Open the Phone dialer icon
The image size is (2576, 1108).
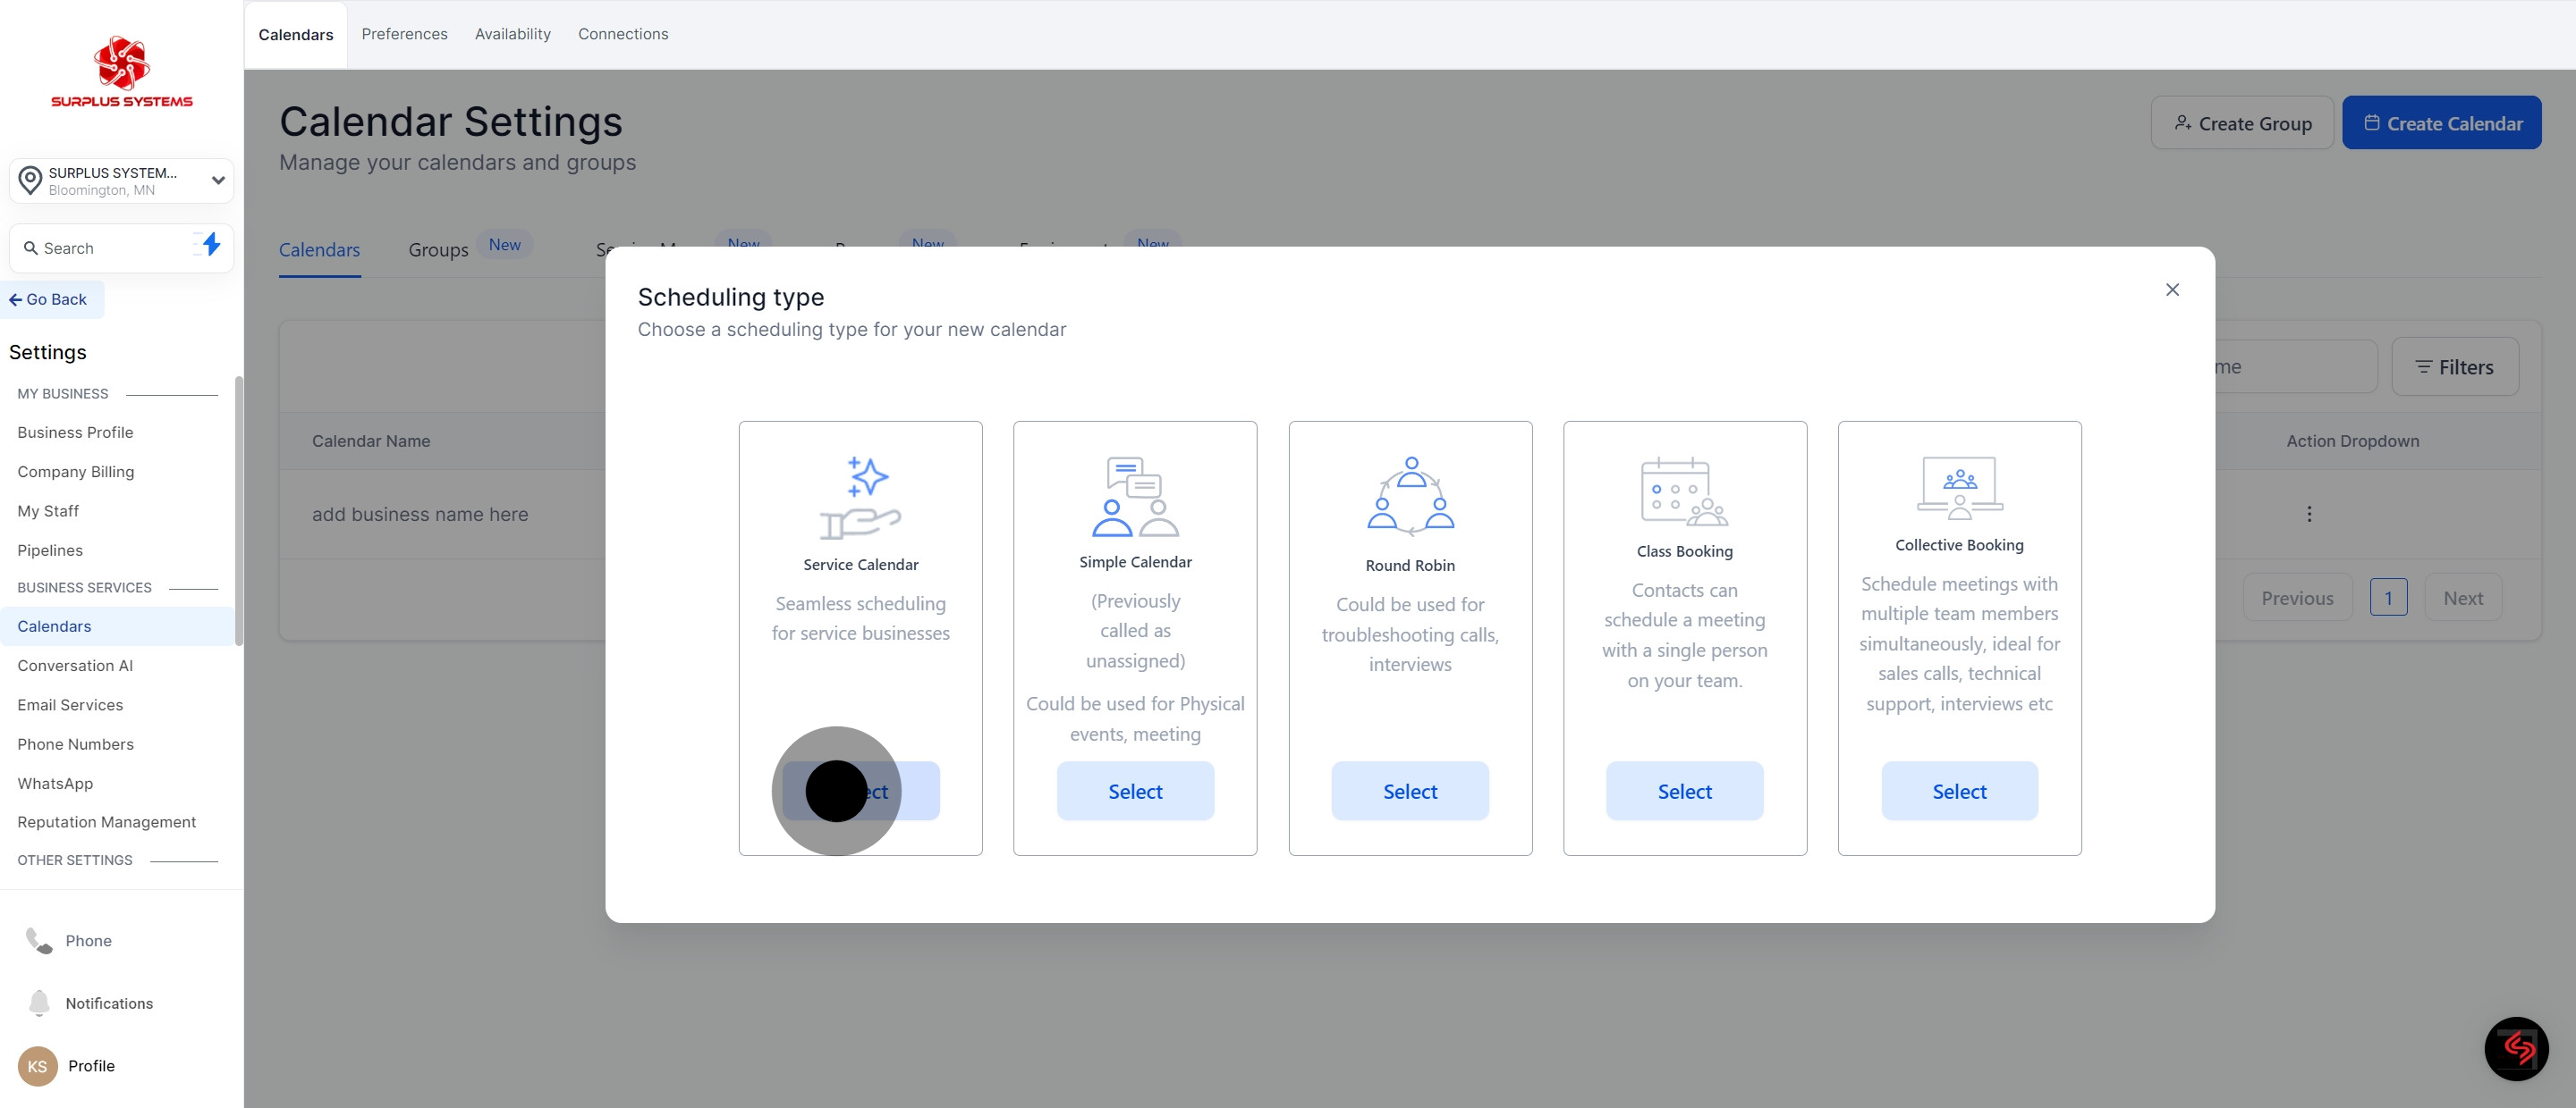[39, 940]
